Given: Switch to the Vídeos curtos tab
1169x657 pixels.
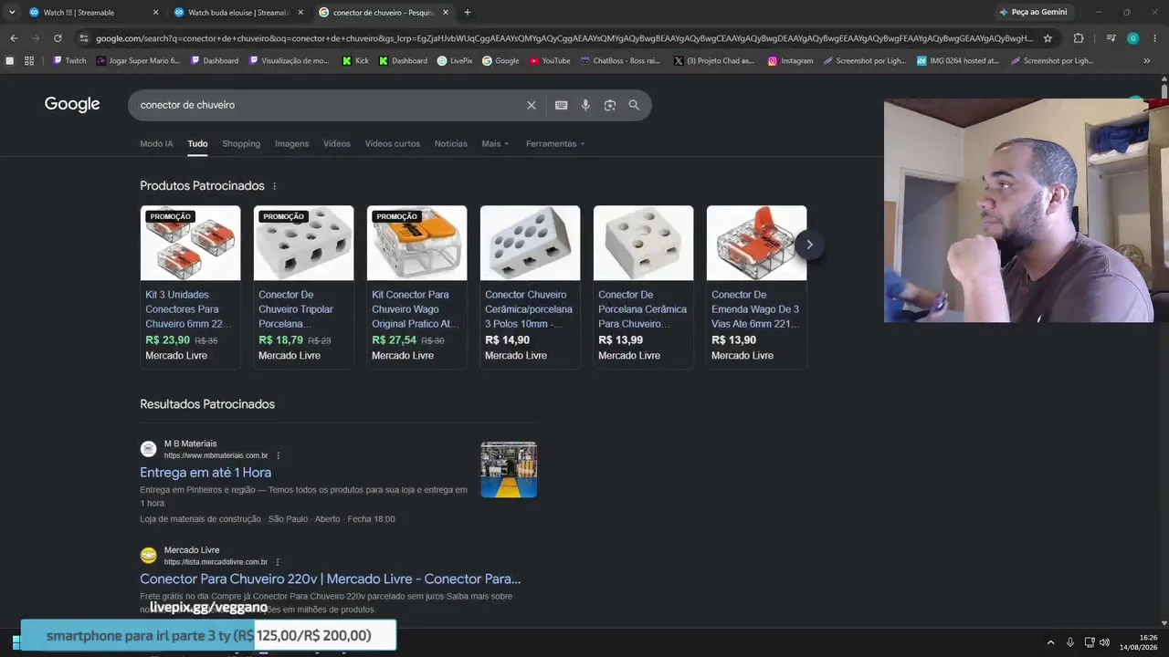Looking at the screenshot, I should click(393, 143).
